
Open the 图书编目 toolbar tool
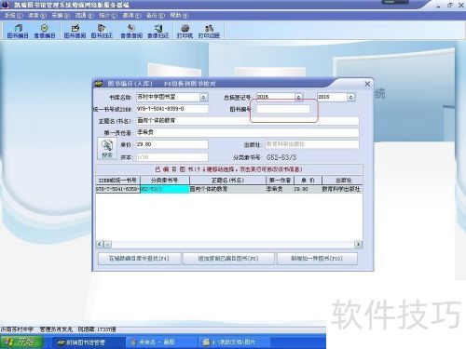[18, 32]
